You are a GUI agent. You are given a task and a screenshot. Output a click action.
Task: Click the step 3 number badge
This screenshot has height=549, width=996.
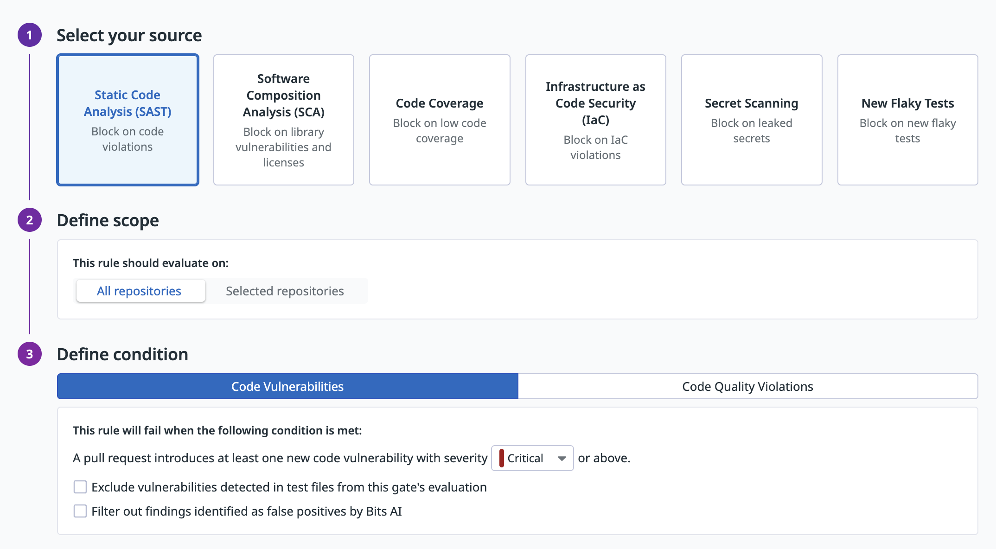coord(30,354)
